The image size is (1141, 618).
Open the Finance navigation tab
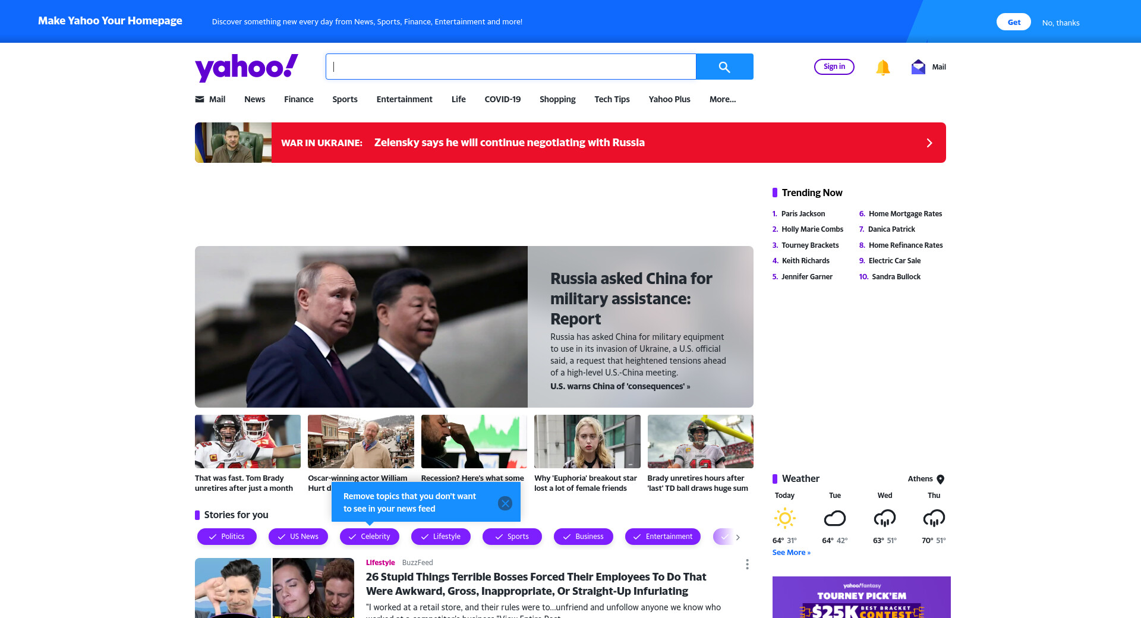298,99
